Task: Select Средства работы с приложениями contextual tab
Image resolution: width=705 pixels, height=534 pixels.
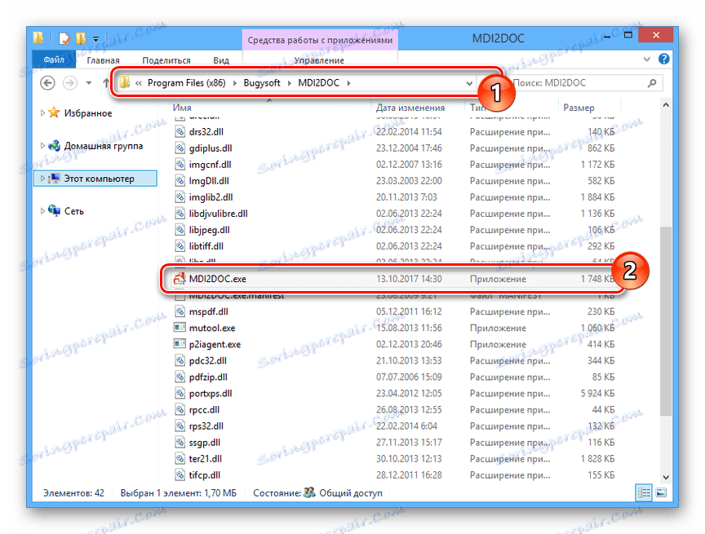Action: click(320, 40)
